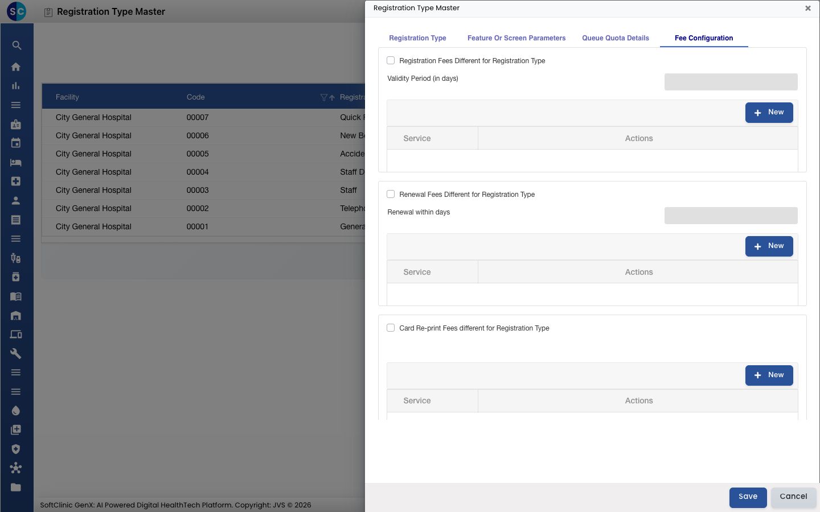Click New in the Registration Fees section
This screenshot has width=820, height=512.
tap(769, 113)
